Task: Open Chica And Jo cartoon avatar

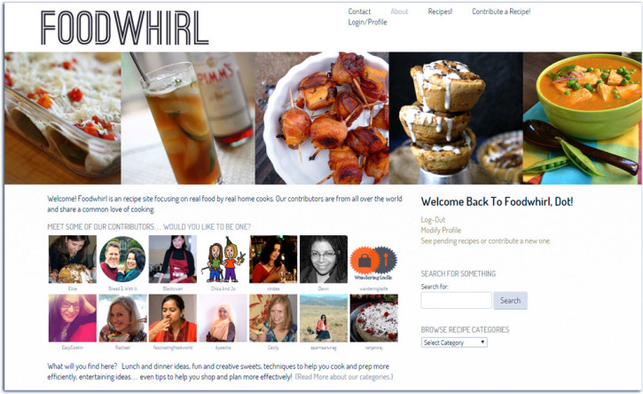Action: pyautogui.click(x=223, y=259)
